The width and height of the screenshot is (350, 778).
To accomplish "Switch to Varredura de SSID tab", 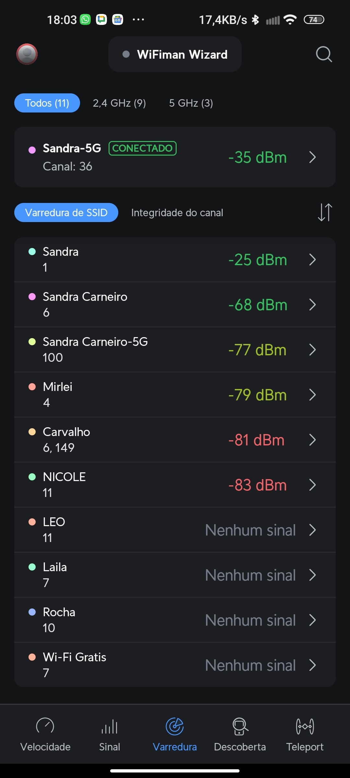I will 66,213.
